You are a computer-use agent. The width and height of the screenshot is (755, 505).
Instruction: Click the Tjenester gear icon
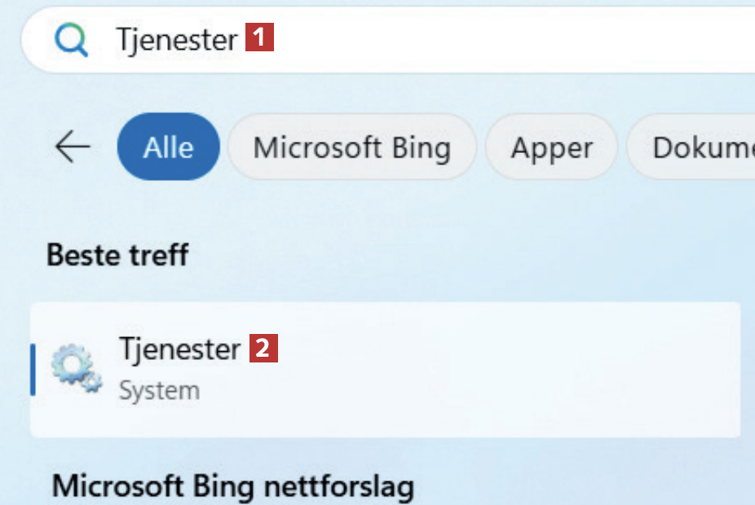coord(76,369)
